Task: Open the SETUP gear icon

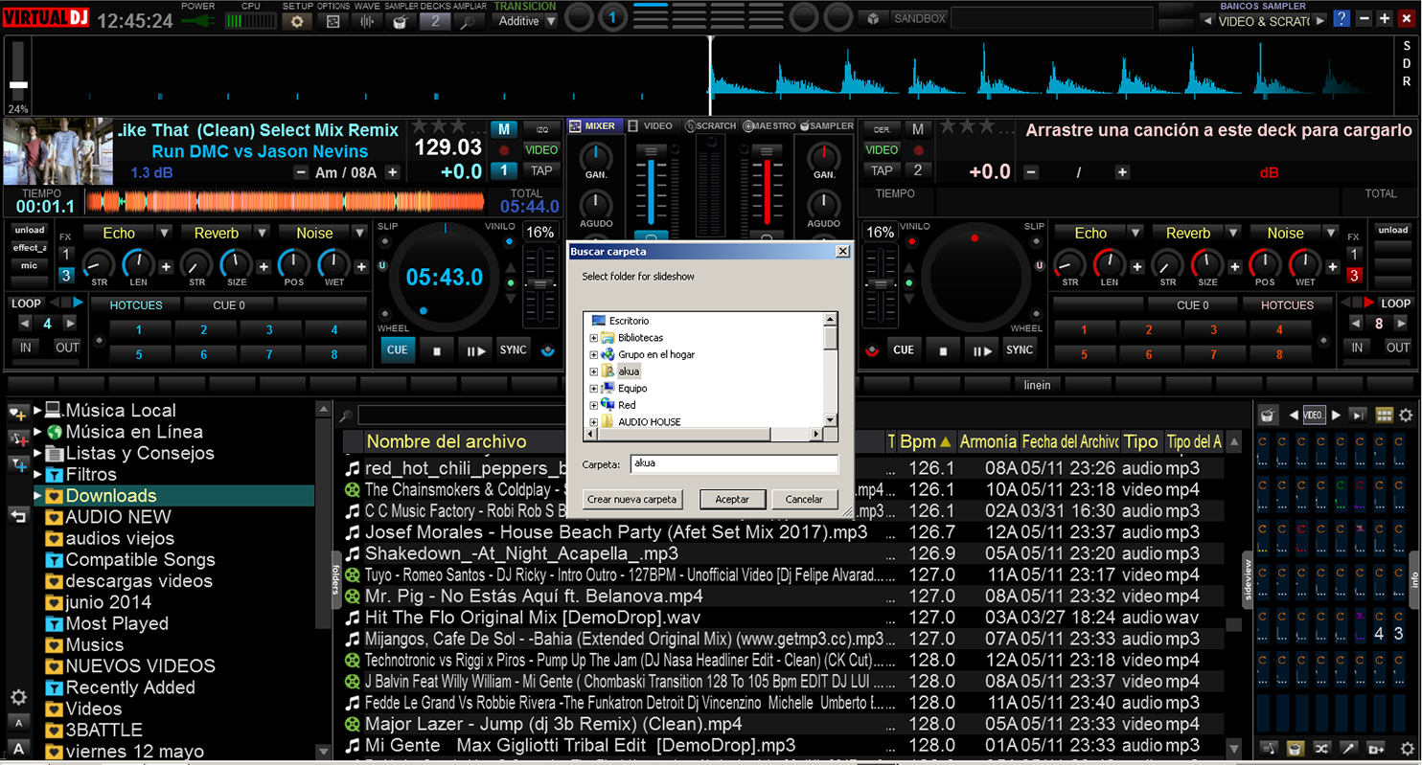Action: pyautogui.click(x=296, y=21)
